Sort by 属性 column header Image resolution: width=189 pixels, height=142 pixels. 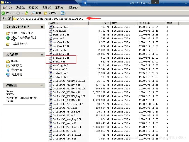172,23
